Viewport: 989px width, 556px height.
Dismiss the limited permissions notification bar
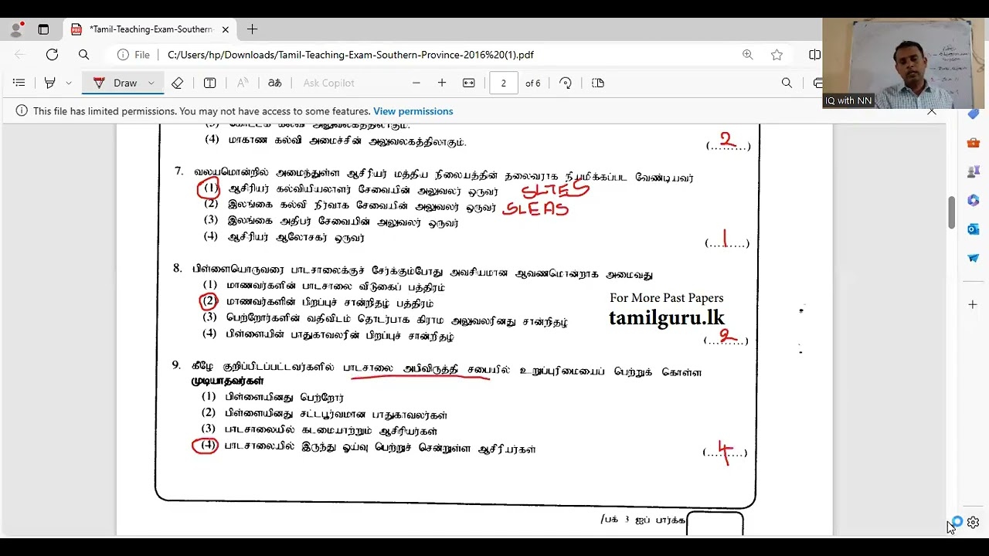pos(932,111)
